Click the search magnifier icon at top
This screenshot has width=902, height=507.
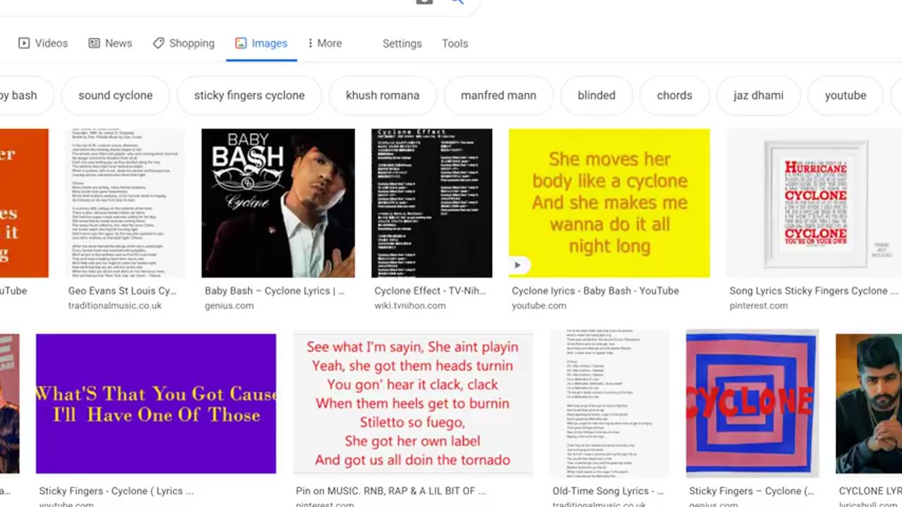click(x=457, y=2)
